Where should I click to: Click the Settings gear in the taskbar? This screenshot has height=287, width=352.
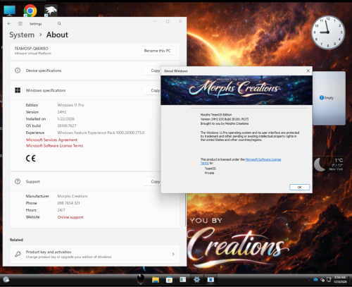click(x=196, y=279)
